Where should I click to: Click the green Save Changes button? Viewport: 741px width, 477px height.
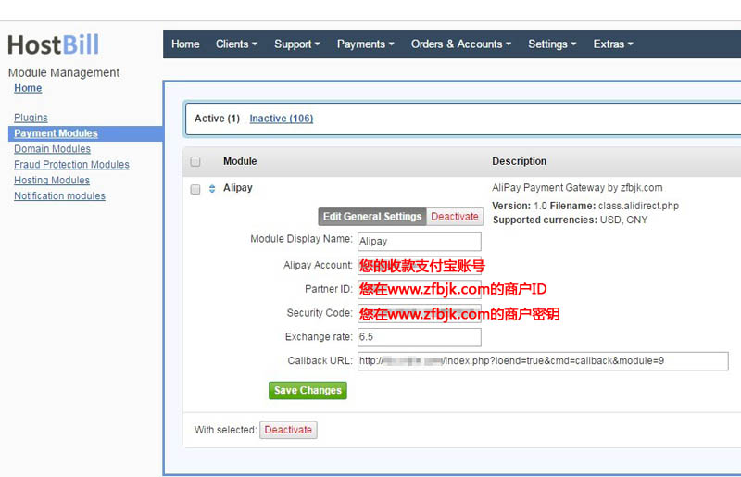pos(308,391)
